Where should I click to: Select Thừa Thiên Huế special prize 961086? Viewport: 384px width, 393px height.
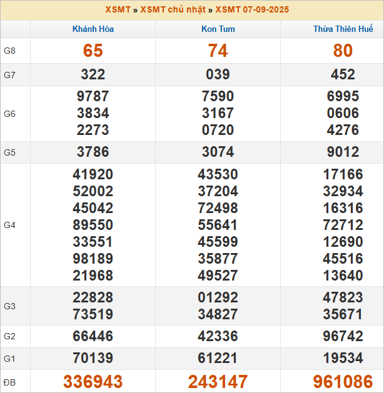pos(343,382)
